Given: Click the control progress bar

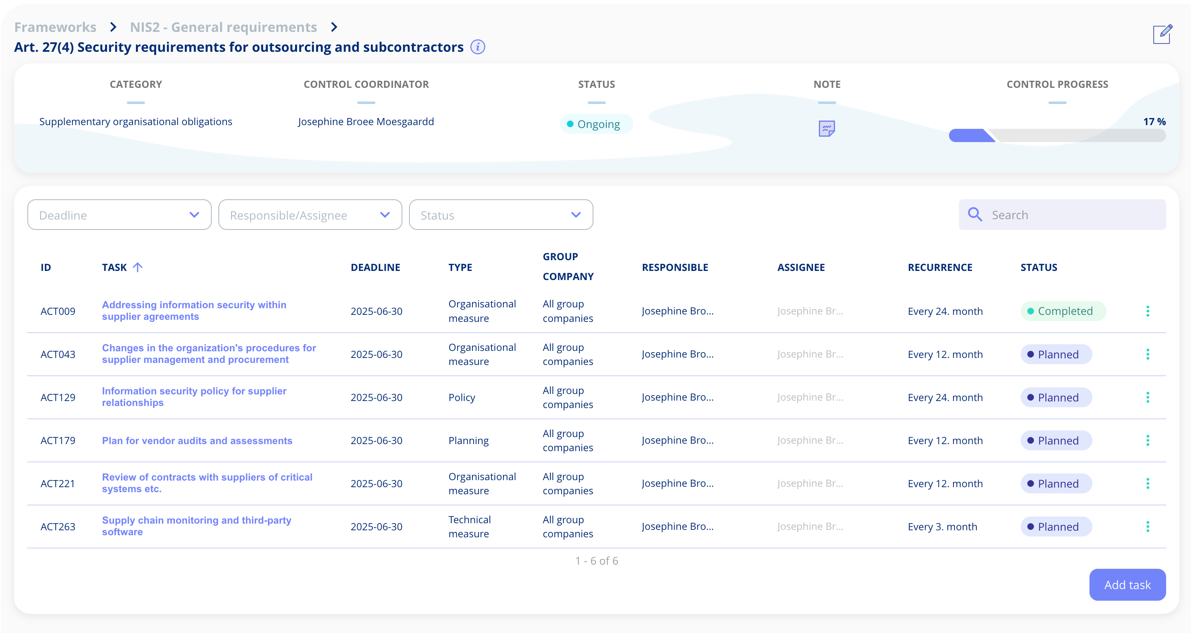Looking at the screenshot, I should (1057, 135).
